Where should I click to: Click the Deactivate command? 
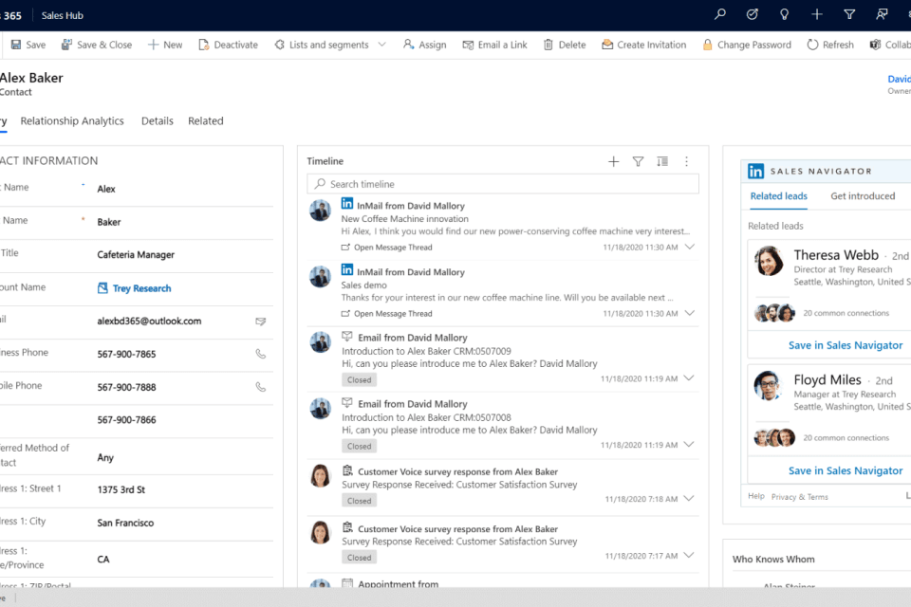click(x=228, y=45)
